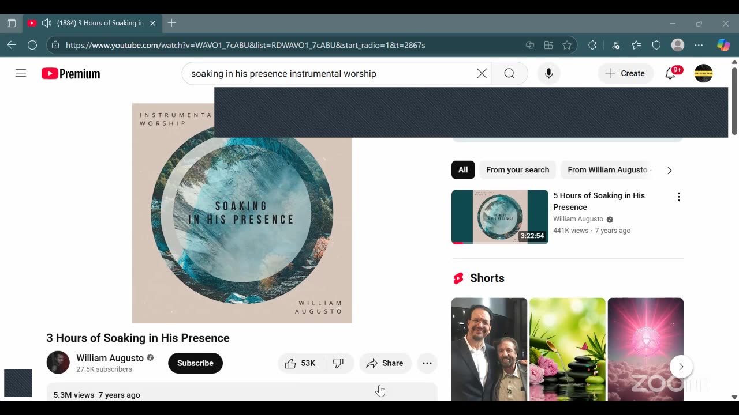This screenshot has height=415, width=739.
Task: Click the apps icon in address bar
Action: pos(548,45)
